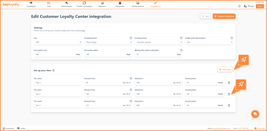Viewport: 267px width, 131px height.
Task: Focus the Earn points over days field
Action: coord(58,55)
